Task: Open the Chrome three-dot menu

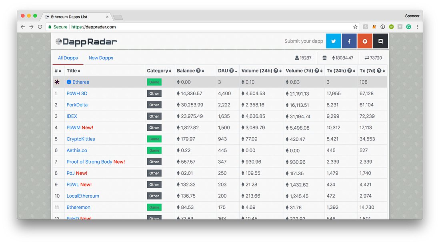Action: (x=417, y=27)
